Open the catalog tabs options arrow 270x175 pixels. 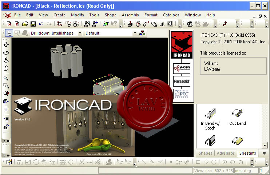264,153
